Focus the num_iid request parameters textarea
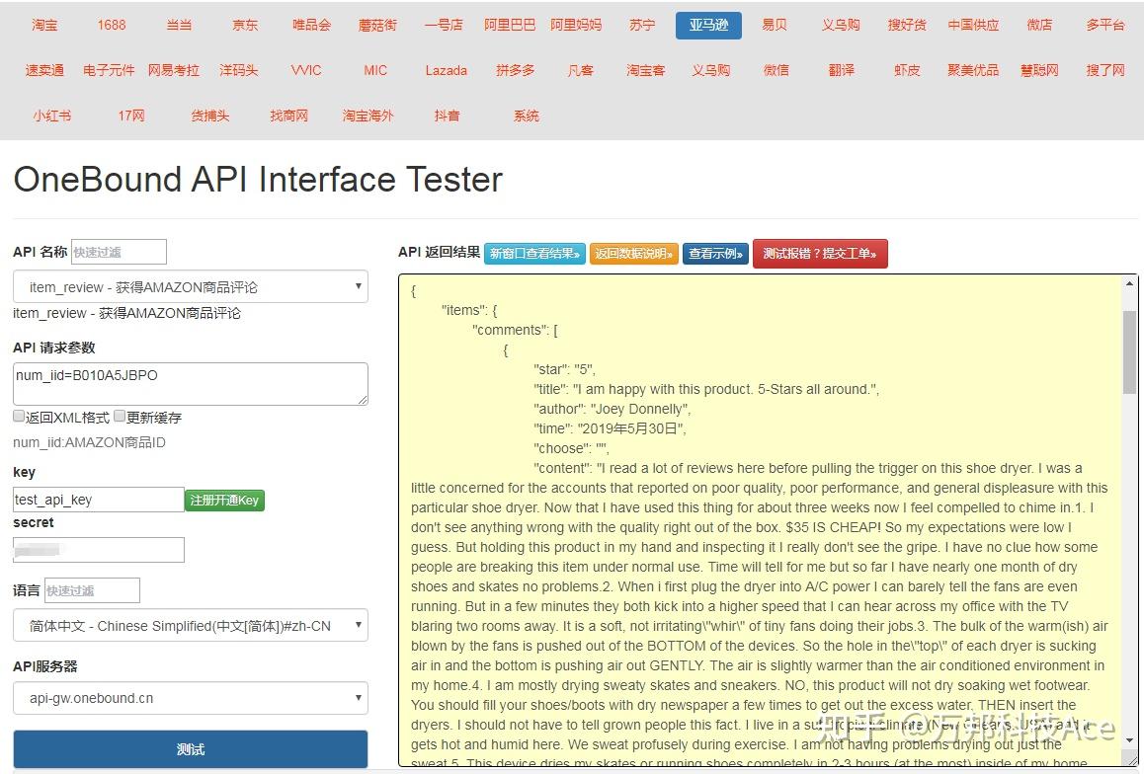 (x=191, y=383)
